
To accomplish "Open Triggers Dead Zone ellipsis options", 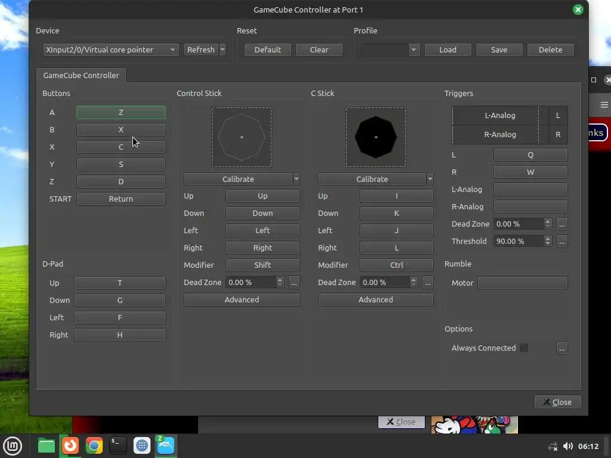I will pyautogui.click(x=562, y=224).
